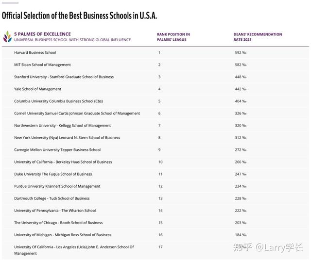Select Berkeley Haas School of Business
Viewport: 311px width, 261px height.
coord(63,162)
